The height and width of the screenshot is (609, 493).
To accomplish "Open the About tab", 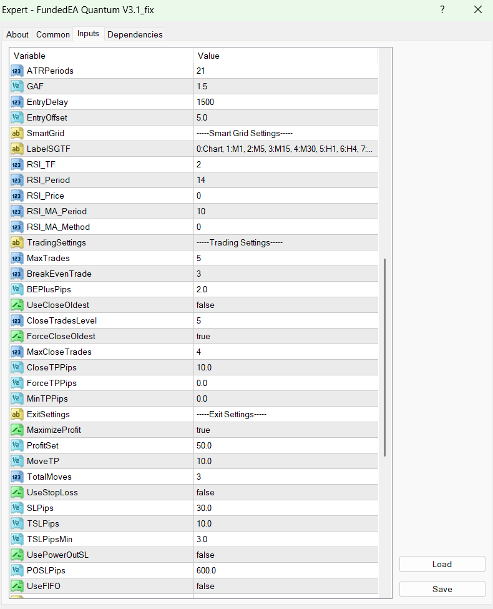I will coord(17,34).
